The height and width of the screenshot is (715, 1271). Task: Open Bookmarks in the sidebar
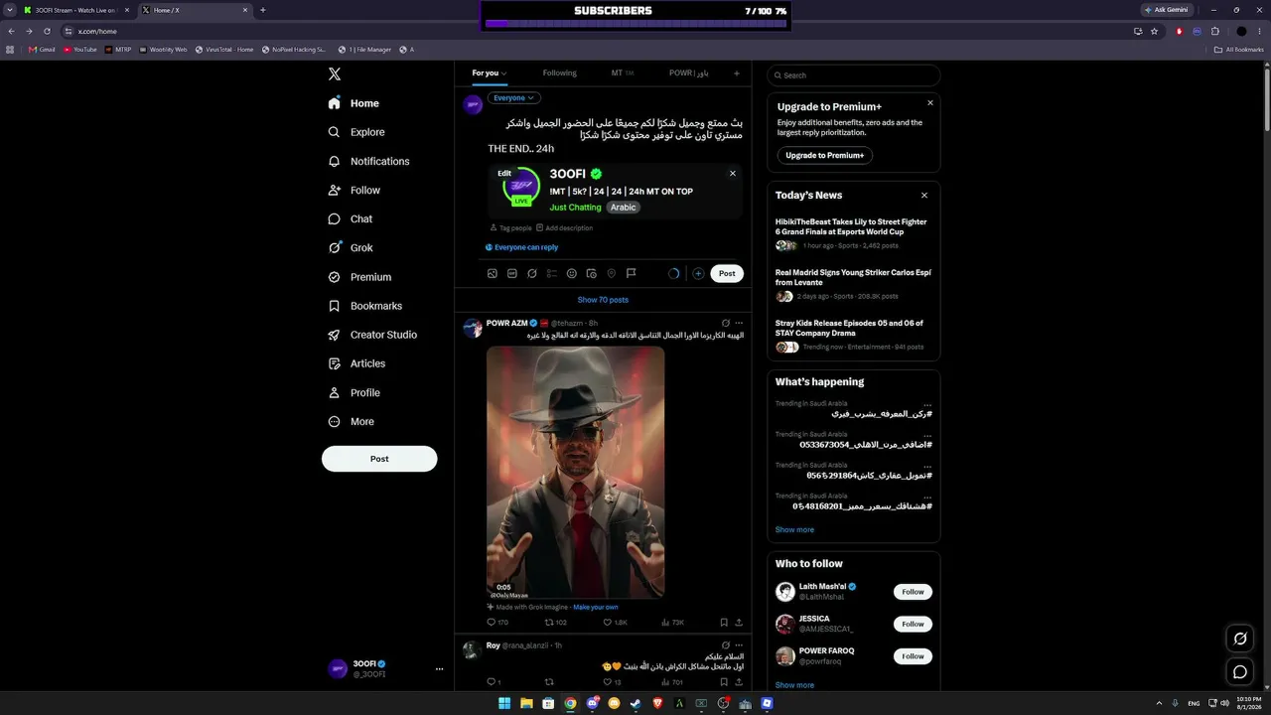pyautogui.click(x=364, y=306)
